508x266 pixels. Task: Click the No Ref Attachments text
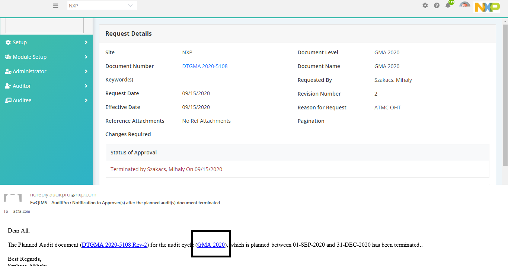pos(206,121)
